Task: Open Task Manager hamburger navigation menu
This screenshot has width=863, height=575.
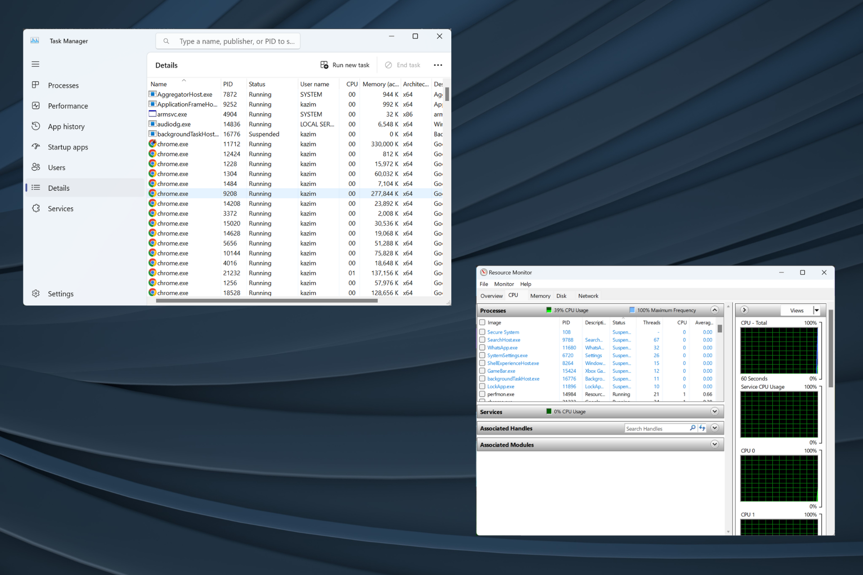Action: coord(36,64)
